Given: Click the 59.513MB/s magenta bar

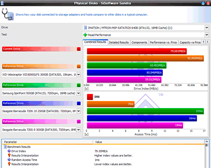Looking at the screenshot, I should [x=124, y=80].
